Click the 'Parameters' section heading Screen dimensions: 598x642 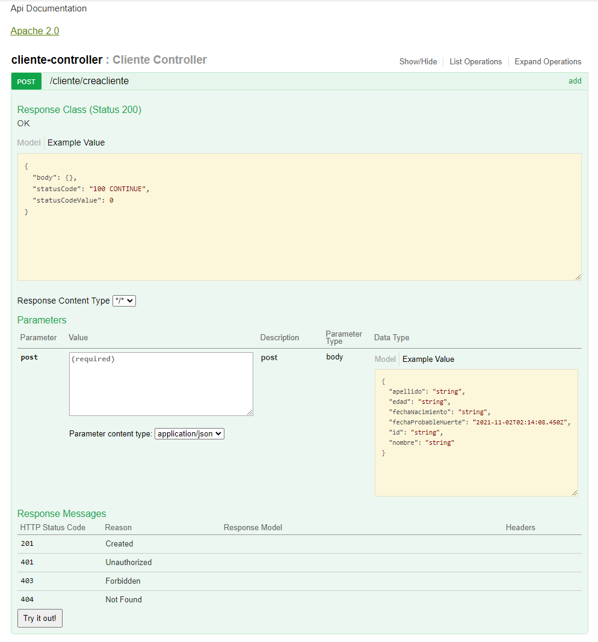tap(42, 320)
